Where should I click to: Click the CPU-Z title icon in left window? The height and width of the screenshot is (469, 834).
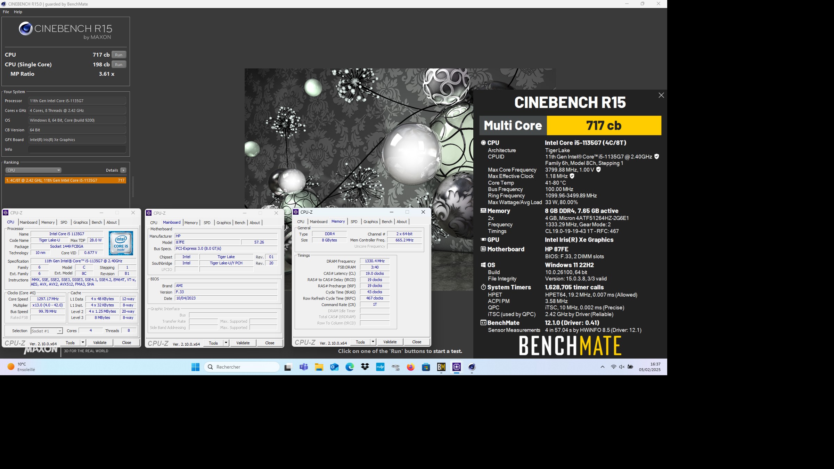click(6, 213)
